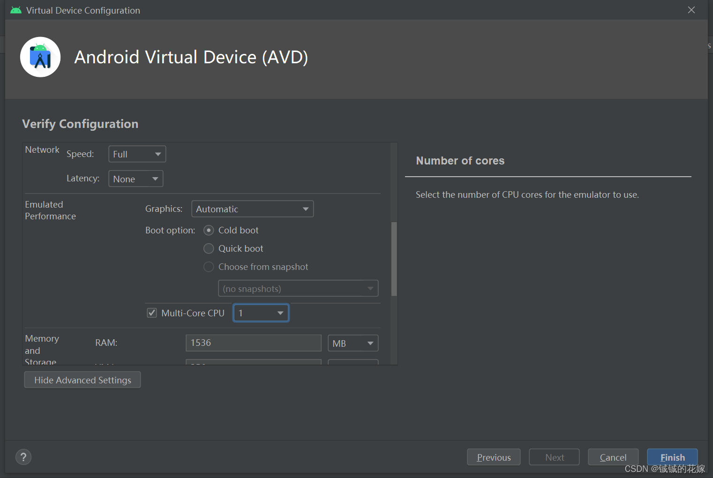The image size is (713, 478).
Task: Select the Cold boot radio option
Action: pos(209,230)
